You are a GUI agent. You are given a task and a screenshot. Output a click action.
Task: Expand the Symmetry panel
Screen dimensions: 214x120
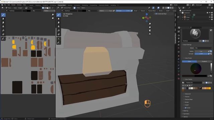(x=186, y=114)
